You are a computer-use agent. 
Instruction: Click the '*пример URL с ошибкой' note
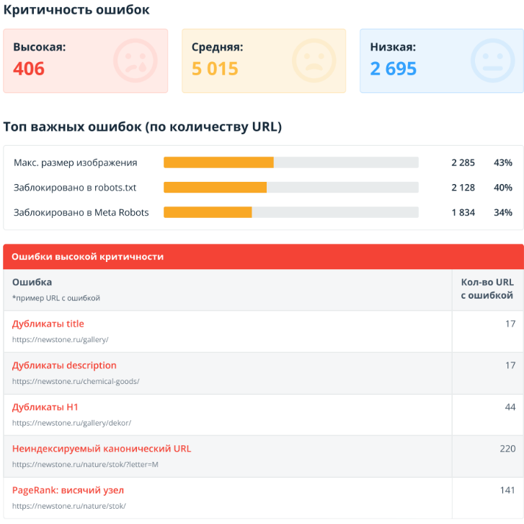pos(56,298)
